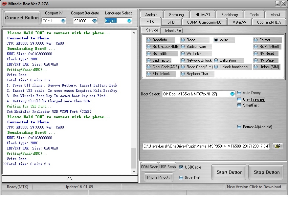
Task: Click the Ready(MTK) status bar text
Action: tap(17, 187)
